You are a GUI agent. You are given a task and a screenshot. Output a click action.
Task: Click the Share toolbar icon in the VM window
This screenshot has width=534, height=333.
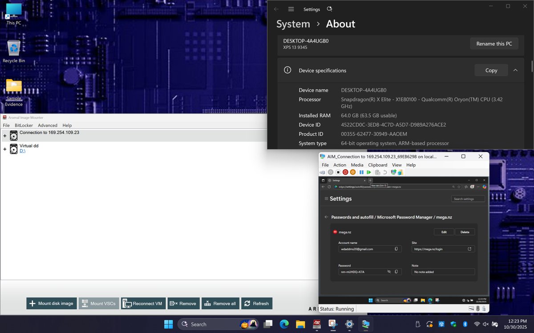(400, 172)
